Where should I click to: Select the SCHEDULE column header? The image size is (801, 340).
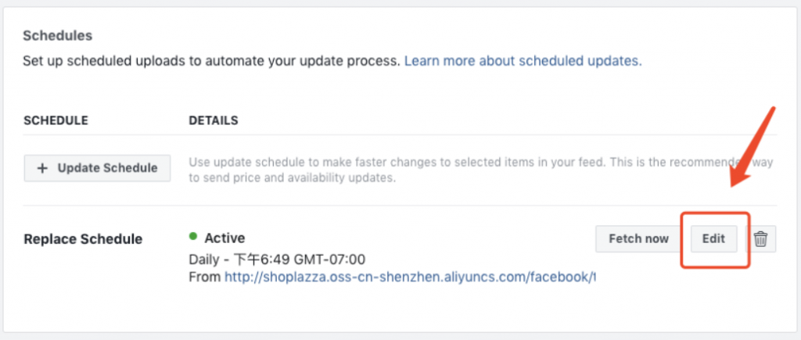tap(56, 120)
